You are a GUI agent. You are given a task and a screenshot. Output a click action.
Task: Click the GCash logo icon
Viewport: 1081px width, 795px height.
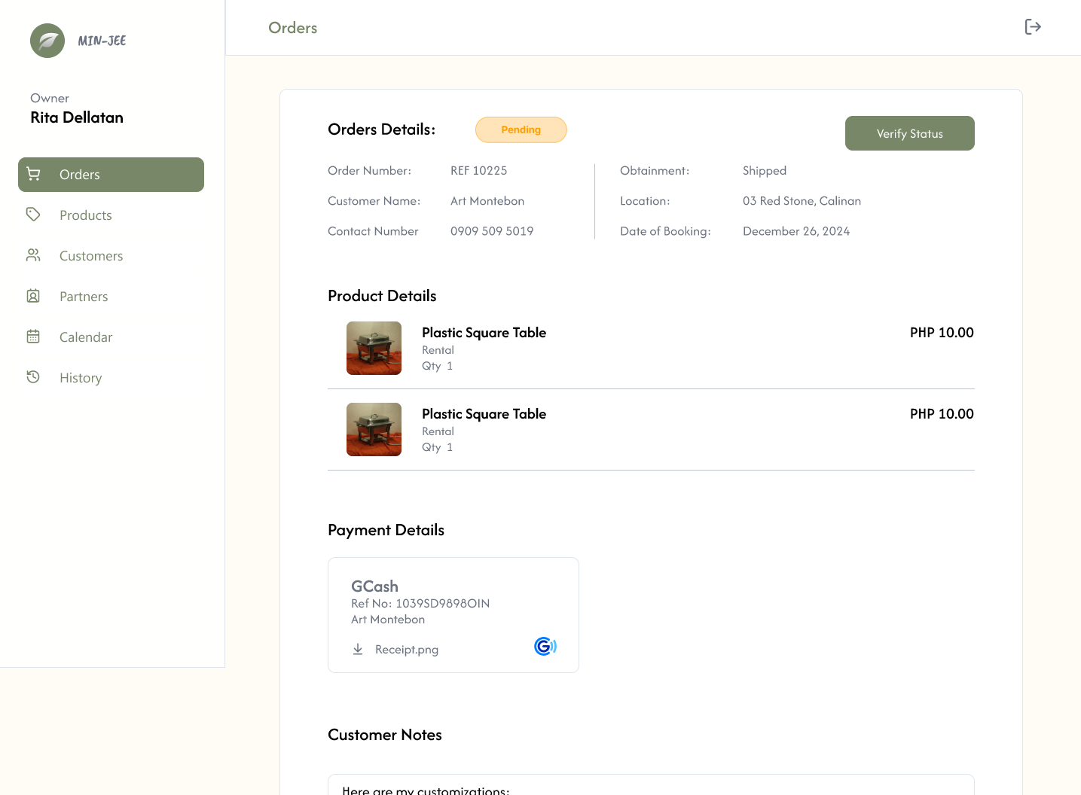click(545, 646)
